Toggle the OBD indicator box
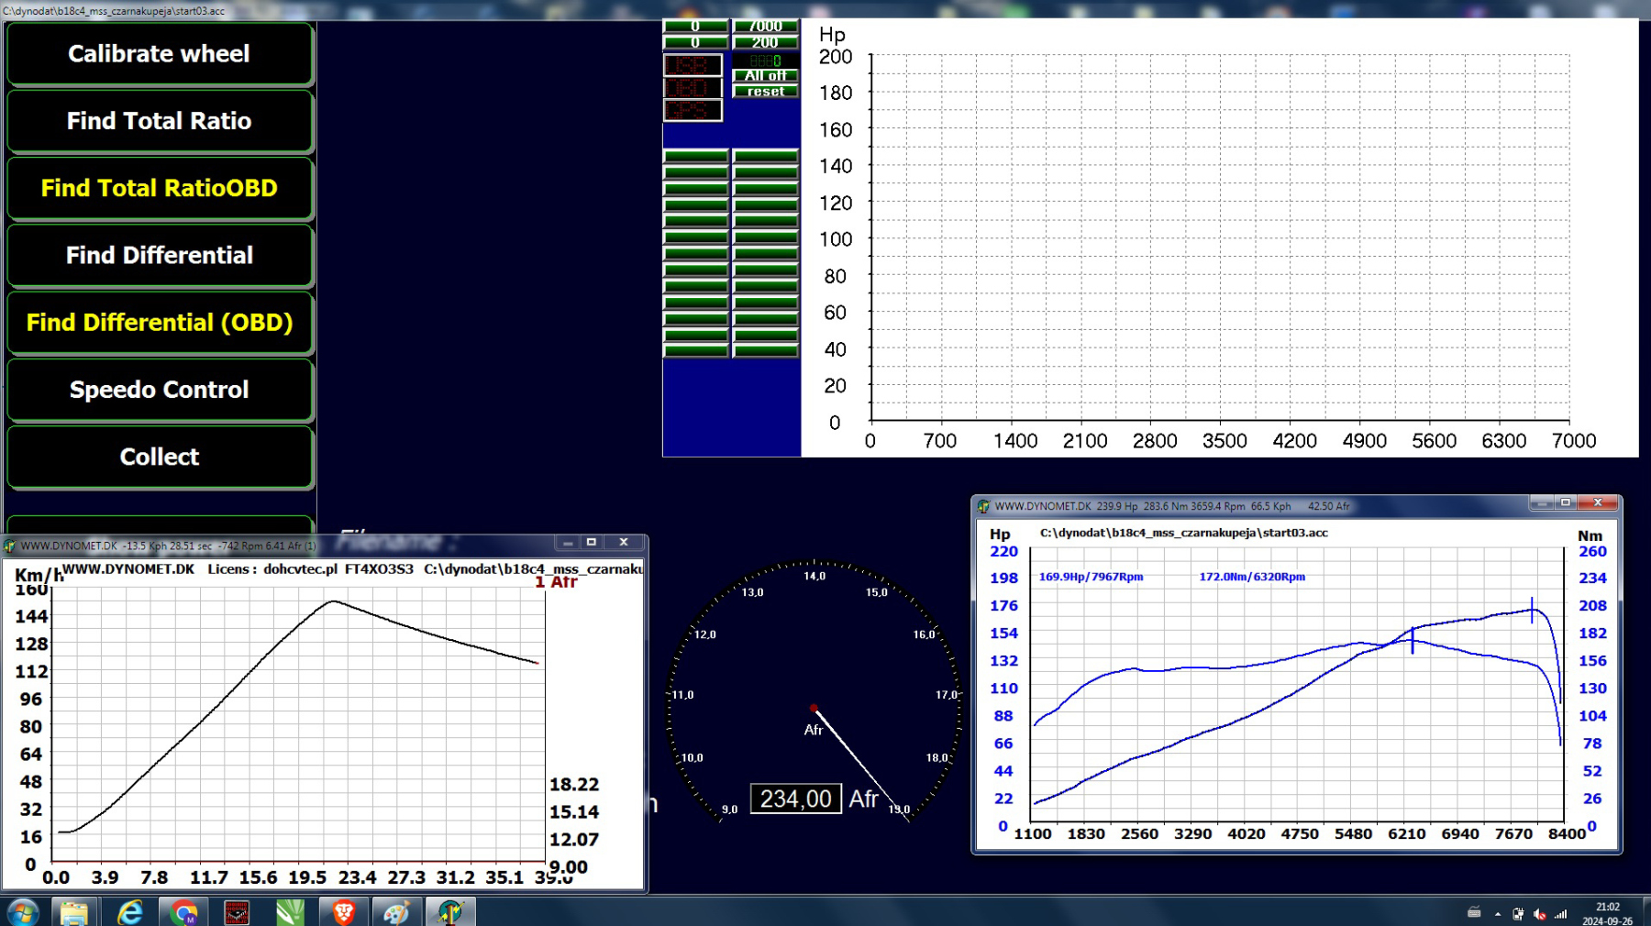This screenshot has height=926, width=1651. tap(693, 88)
